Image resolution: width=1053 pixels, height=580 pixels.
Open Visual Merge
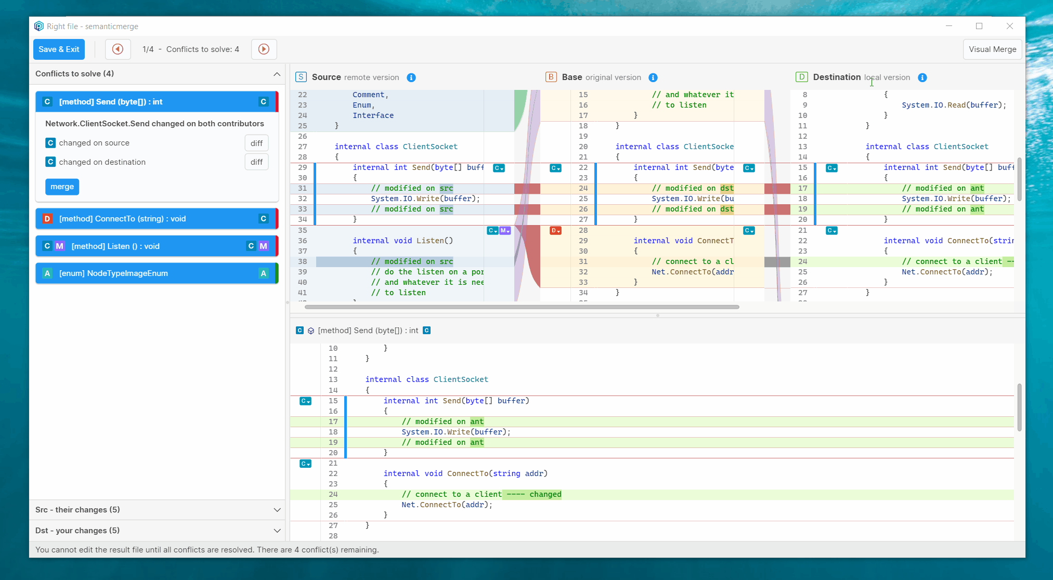(x=992, y=49)
